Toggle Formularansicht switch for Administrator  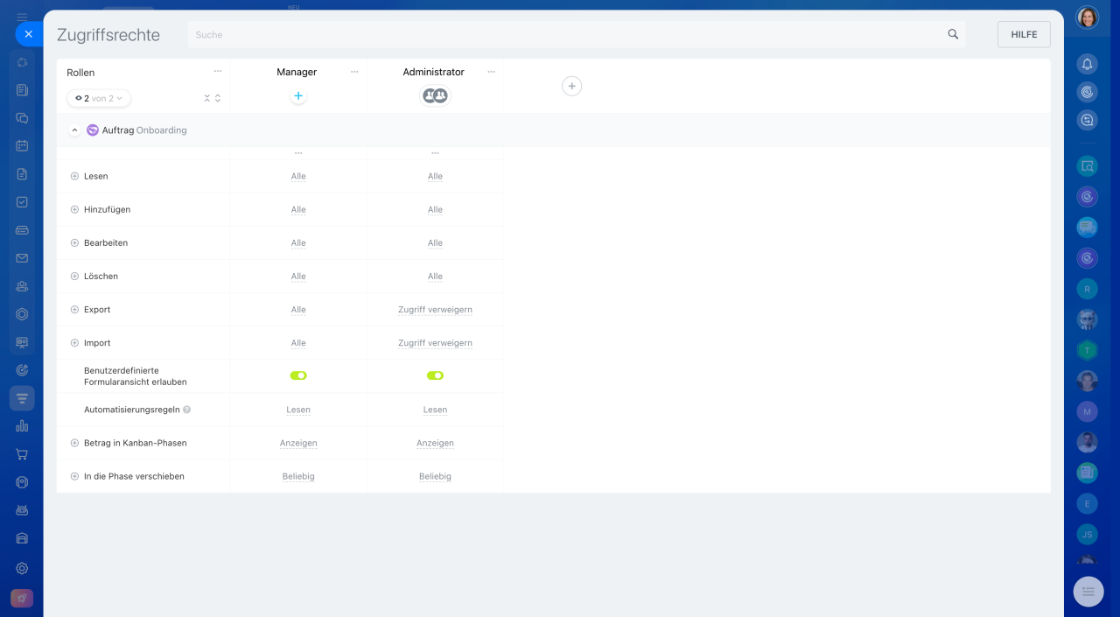pos(435,375)
